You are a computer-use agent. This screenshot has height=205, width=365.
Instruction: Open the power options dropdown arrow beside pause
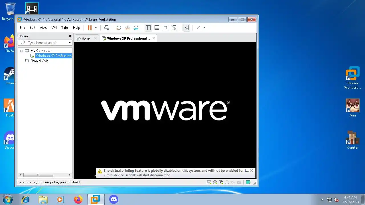[96, 28]
